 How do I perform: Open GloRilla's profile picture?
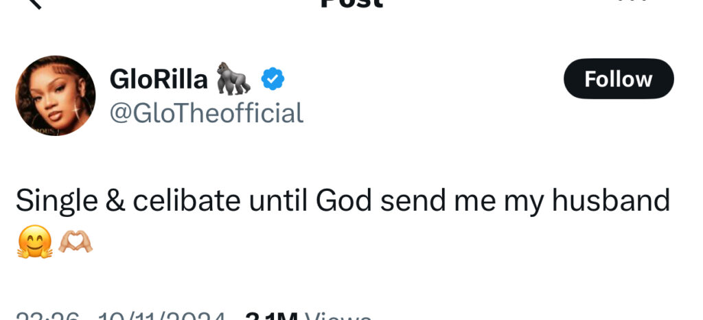pos(55,95)
